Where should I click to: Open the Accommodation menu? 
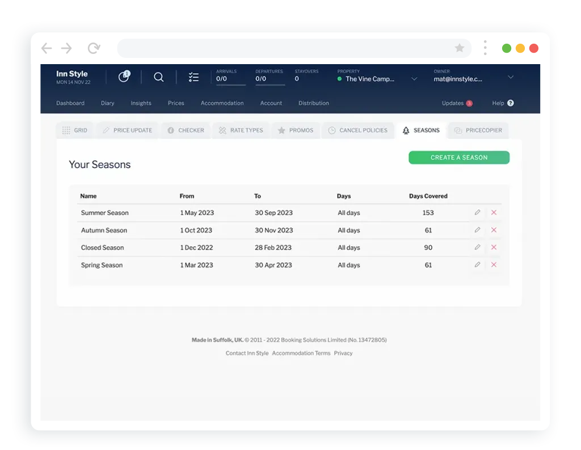222,103
